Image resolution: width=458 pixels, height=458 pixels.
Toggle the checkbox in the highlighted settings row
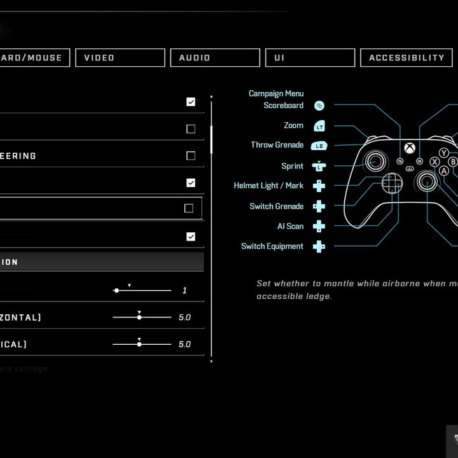[189, 208]
